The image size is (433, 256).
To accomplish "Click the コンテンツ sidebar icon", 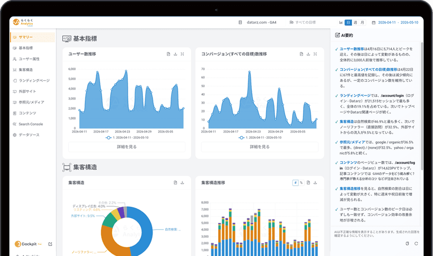I will point(15,113).
